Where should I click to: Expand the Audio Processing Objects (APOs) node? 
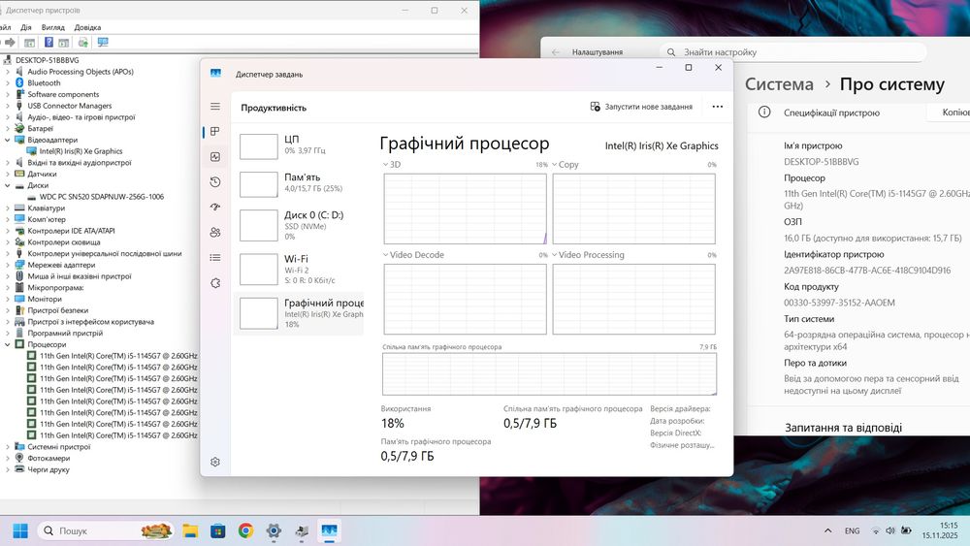pos(8,72)
